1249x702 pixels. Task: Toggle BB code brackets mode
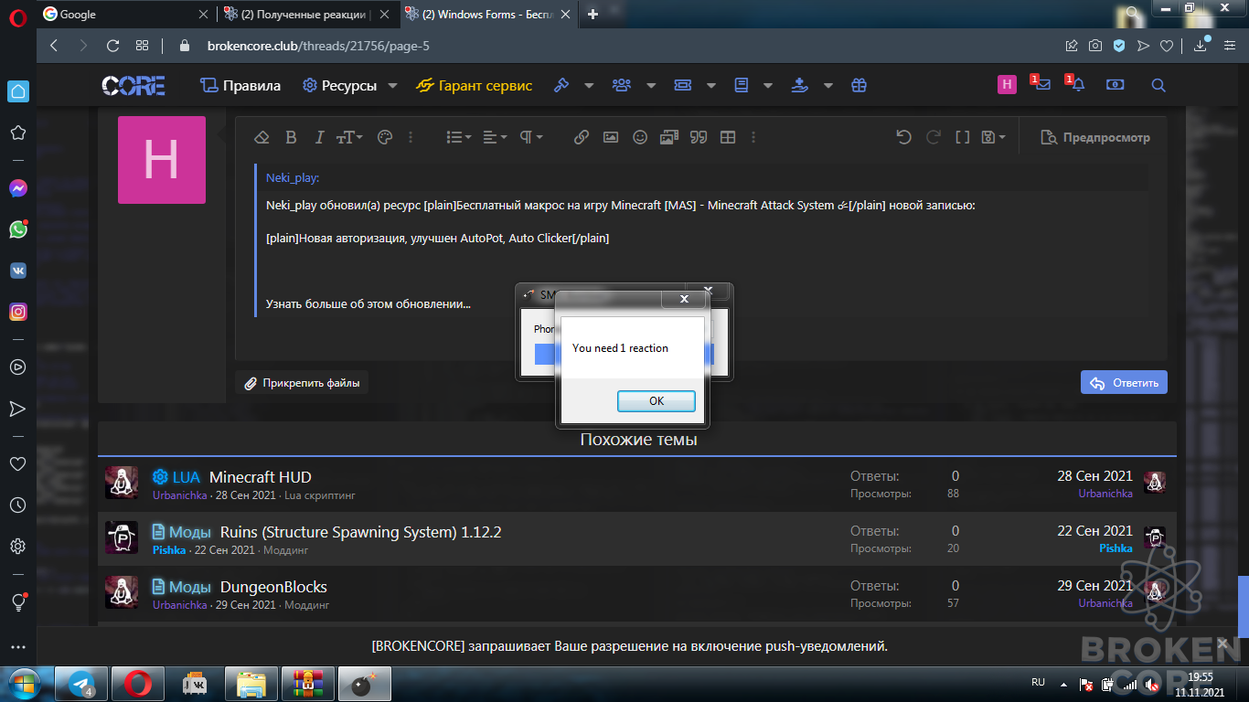[x=962, y=137]
